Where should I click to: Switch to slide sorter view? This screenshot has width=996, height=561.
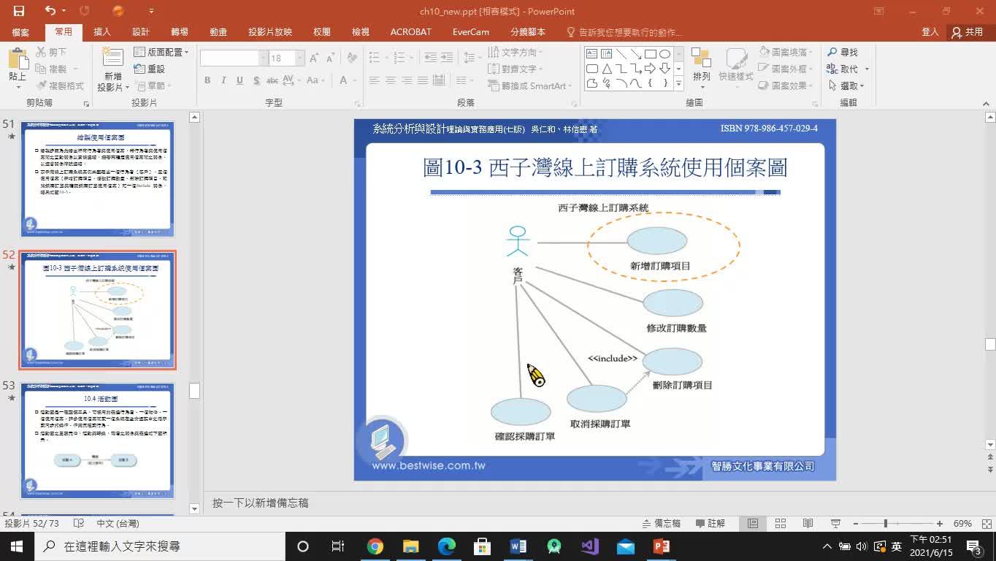781,523
